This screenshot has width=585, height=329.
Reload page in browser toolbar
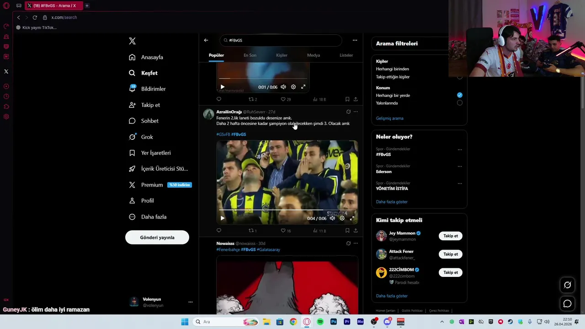[35, 17]
